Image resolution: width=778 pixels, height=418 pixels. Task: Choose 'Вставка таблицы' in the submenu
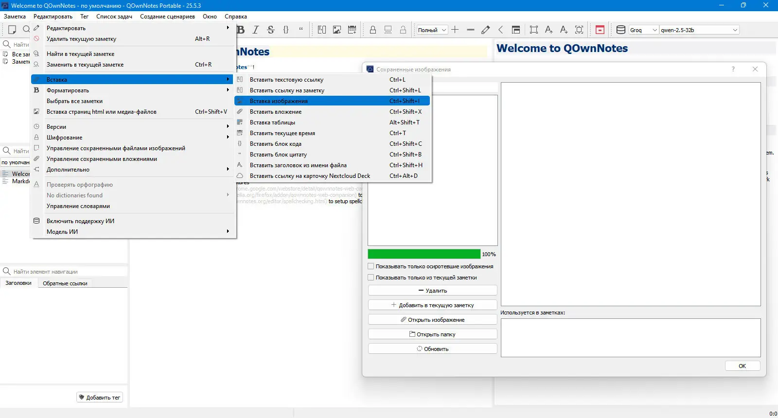pyautogui.click(x=332, y=122)
